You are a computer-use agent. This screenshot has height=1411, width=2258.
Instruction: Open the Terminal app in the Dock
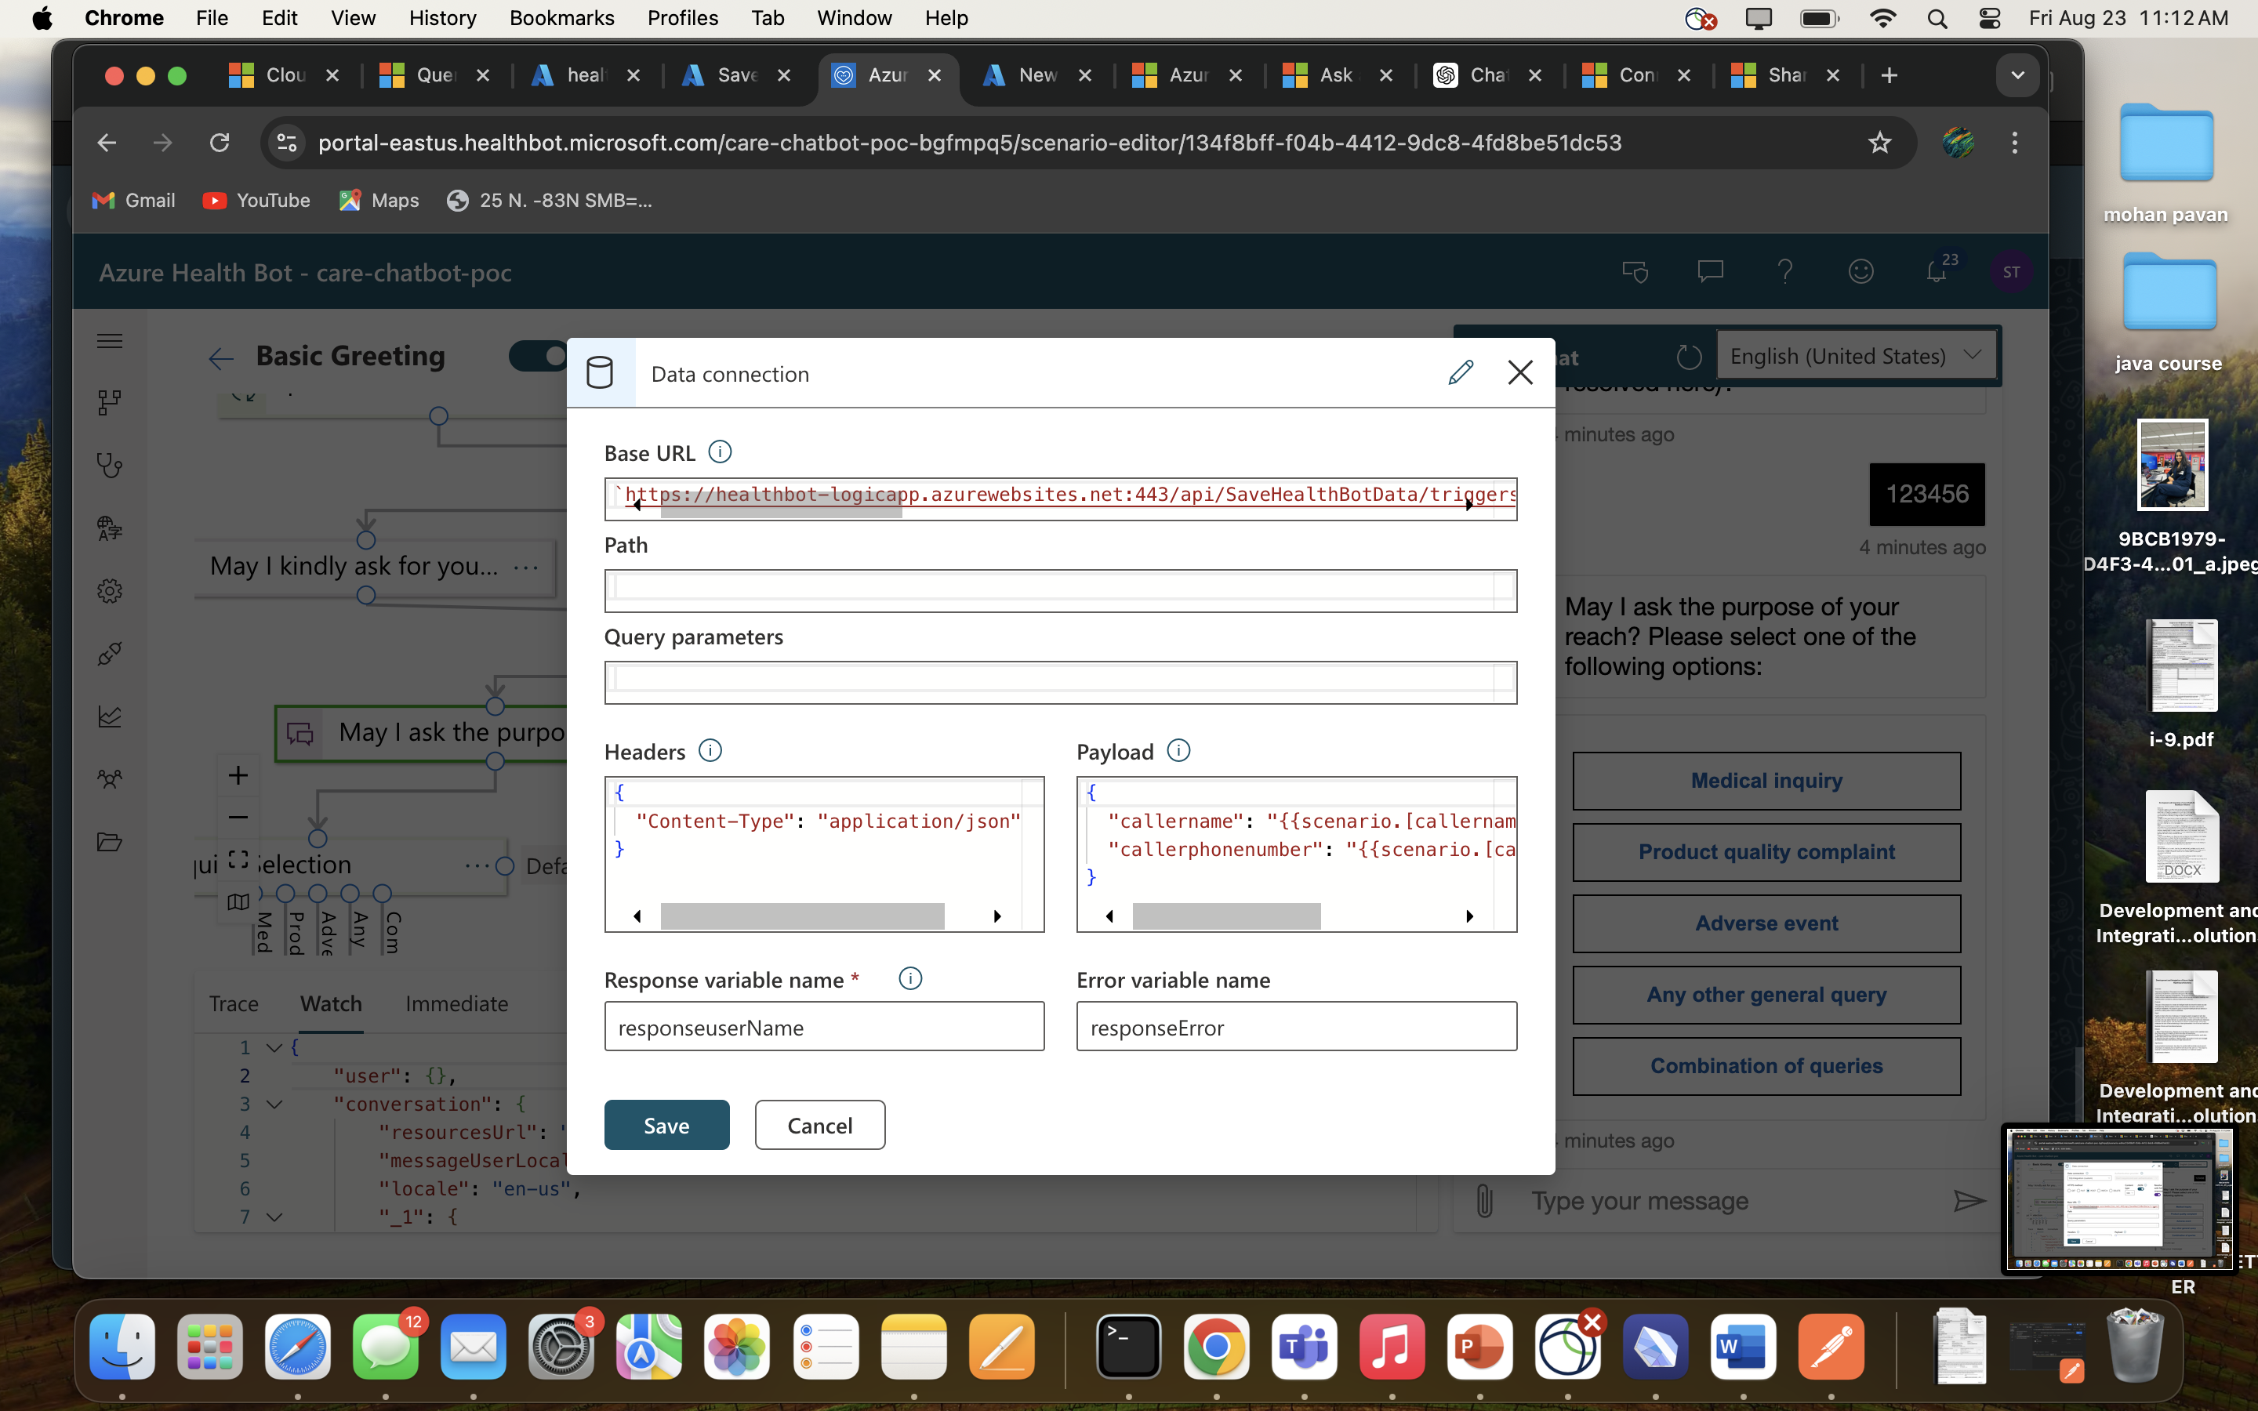click(x=1128, y=1347)
